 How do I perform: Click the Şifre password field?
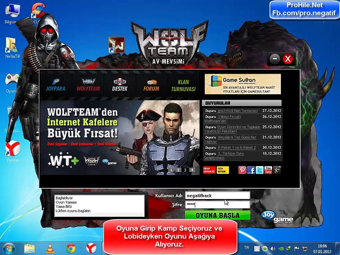[x=217, y=205]
